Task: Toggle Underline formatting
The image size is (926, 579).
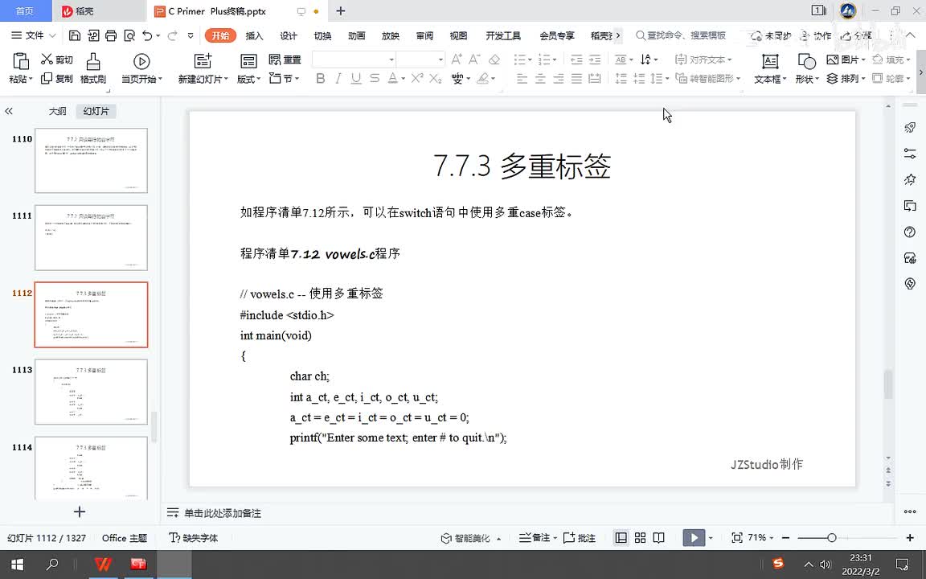Action: click(355, 78)
